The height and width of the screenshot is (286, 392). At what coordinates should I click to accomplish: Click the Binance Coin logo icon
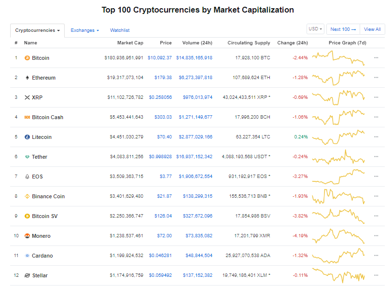click(x=27, y=196)
